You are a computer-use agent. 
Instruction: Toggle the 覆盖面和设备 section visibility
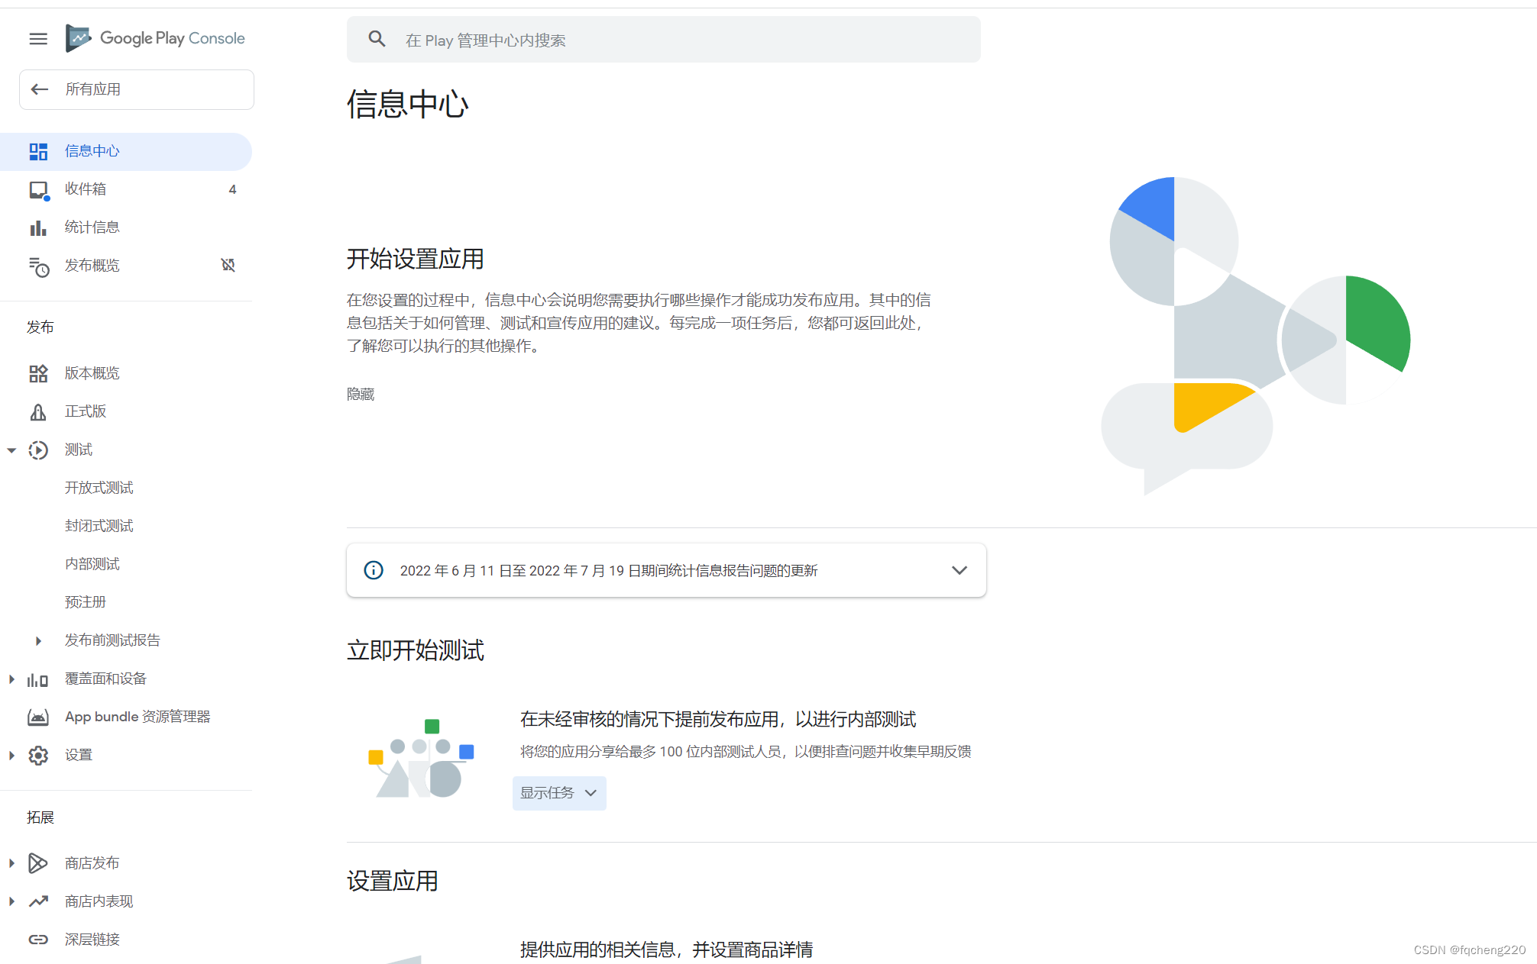(11, 679)
